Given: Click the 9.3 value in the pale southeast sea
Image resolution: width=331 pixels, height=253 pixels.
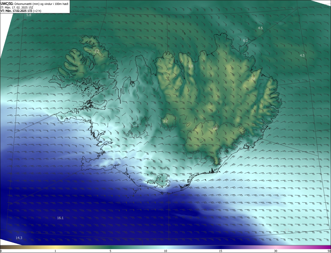Looking at the screenshot, I should pos(287,230).
